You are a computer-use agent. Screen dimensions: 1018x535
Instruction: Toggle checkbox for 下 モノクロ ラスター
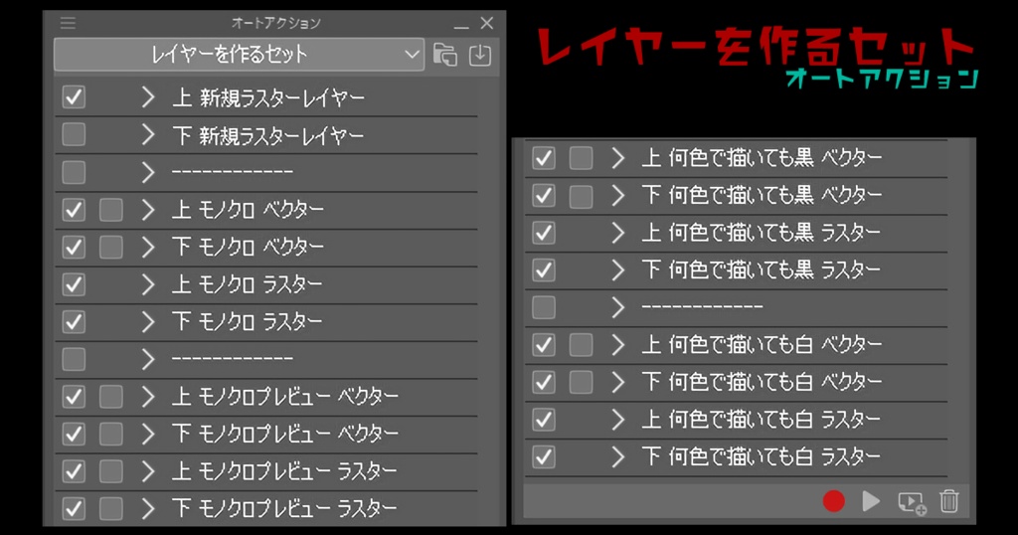74,322
